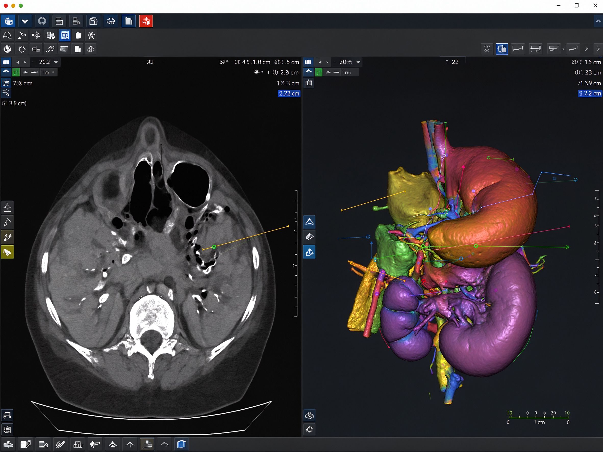
Task: Select the yellow hand pan tool
Action: point(7,252)
